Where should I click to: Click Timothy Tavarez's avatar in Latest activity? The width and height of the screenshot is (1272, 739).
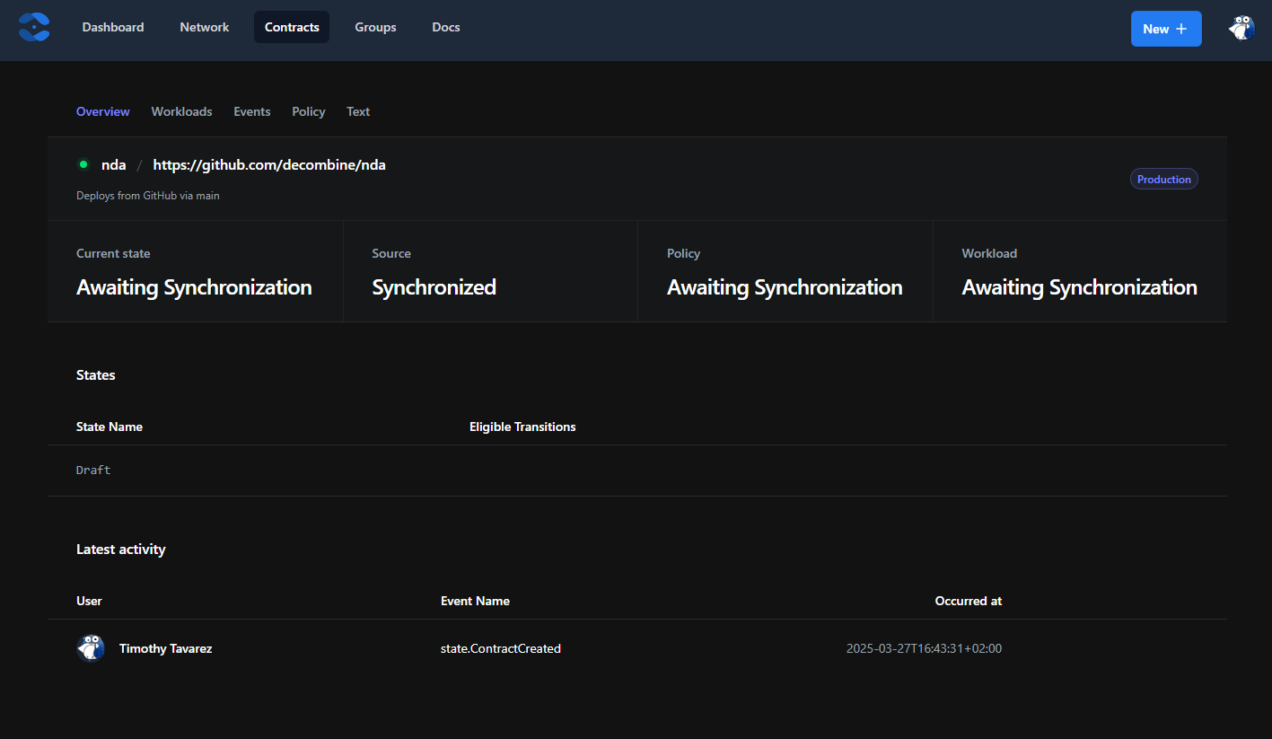coord(90,647)
